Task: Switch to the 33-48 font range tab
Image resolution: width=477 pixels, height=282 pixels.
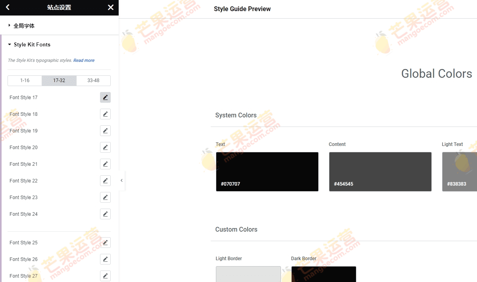Action: [93, 81]
